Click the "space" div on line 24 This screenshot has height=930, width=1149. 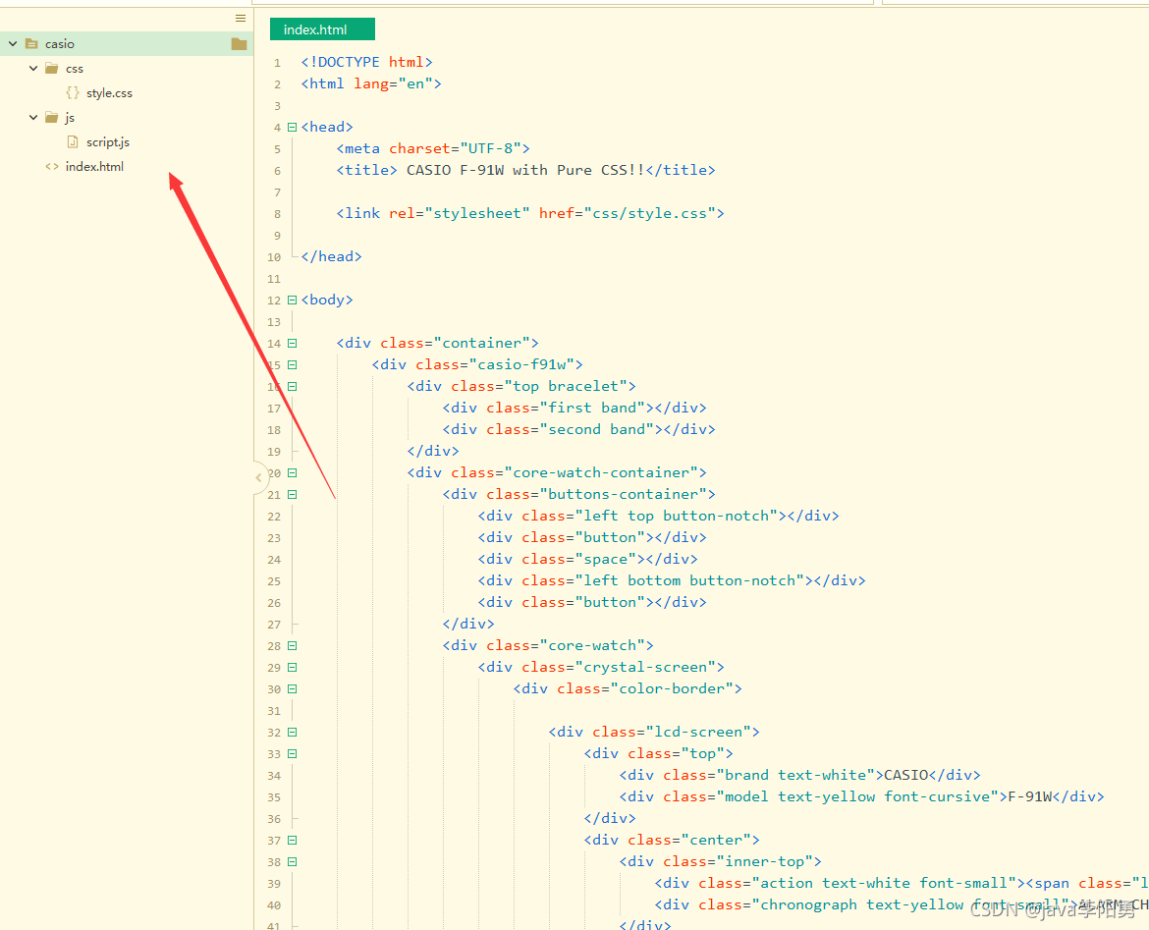pyautogui.click(x=587, y=559)
